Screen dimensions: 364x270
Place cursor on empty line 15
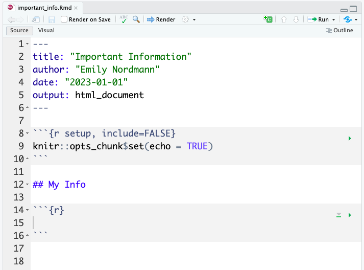196,223
